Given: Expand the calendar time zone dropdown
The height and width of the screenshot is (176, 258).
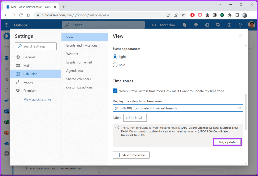Looking at the screenshot, I should pos(178,108).
